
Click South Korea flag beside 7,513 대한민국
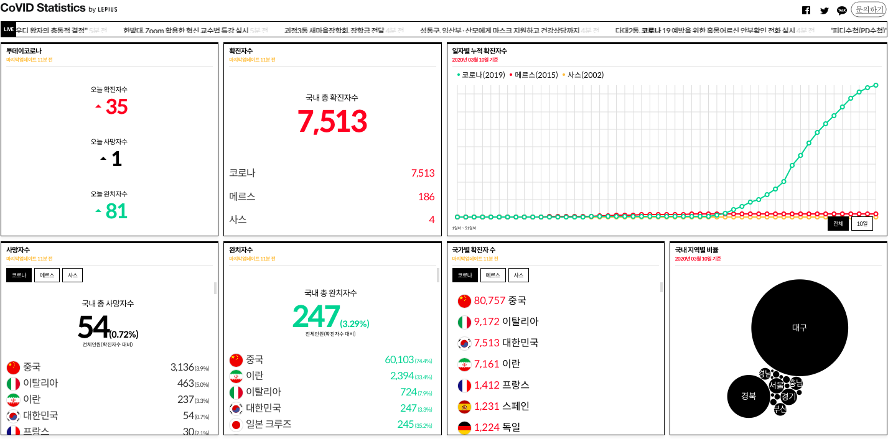464,343
